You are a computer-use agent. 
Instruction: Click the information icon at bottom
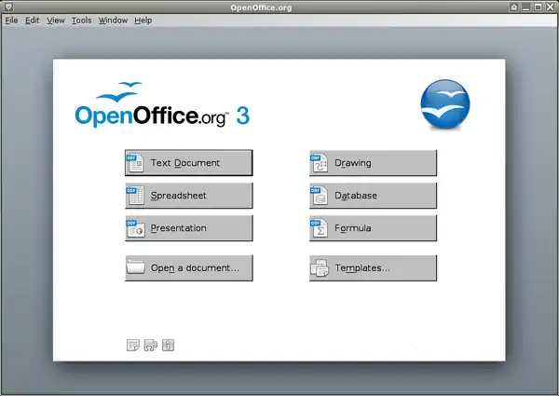tap(169, 346)
